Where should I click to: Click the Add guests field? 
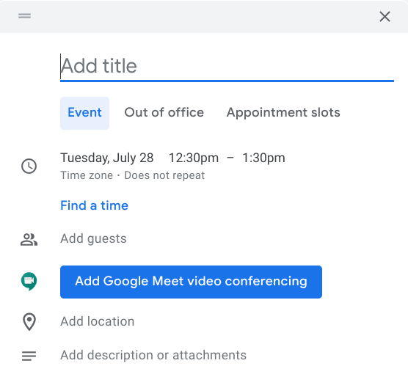[x=93, y=238]
